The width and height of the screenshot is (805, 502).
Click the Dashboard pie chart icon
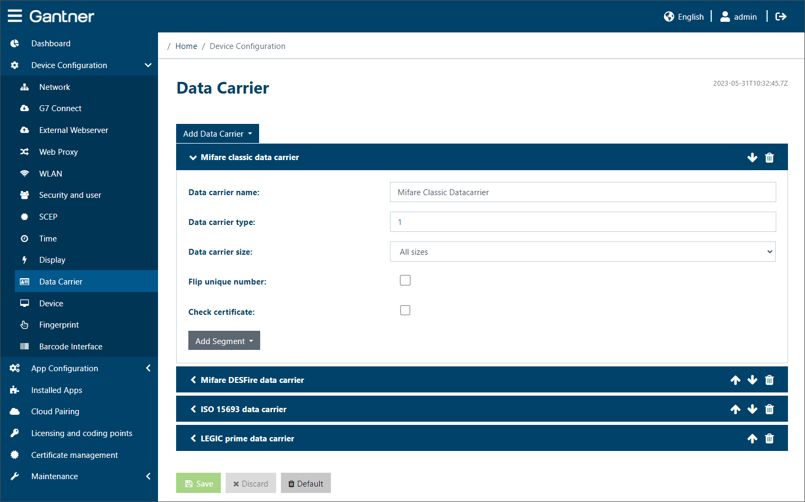point(15,44)
